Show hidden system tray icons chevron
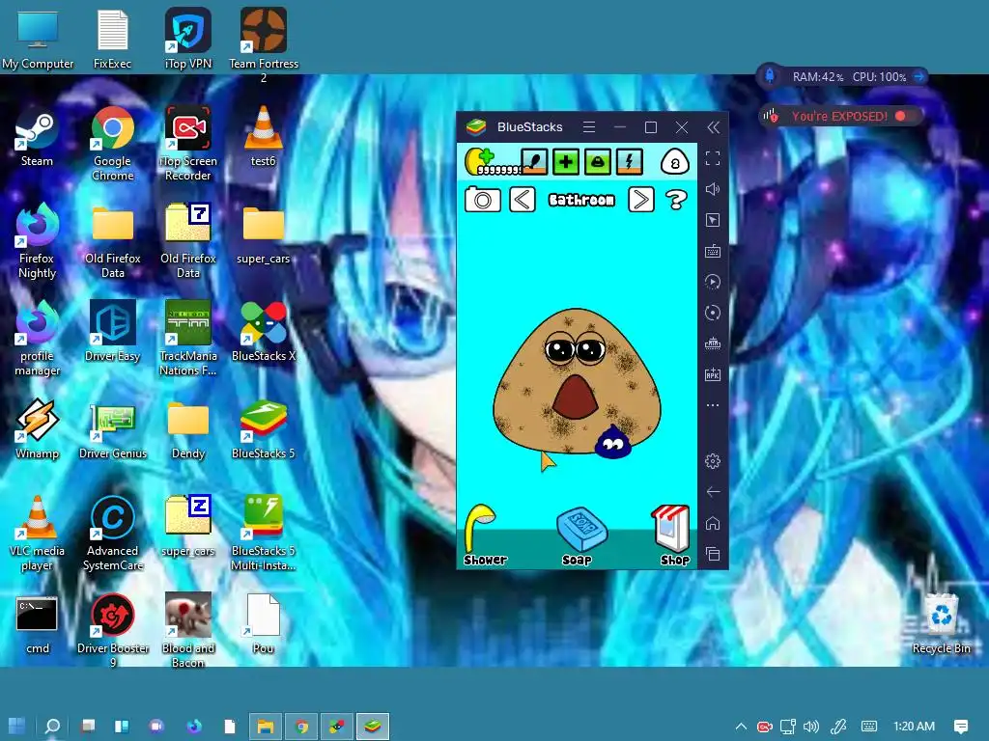The image size is (989, 741). pyautogui.click(x=741, y=727)
